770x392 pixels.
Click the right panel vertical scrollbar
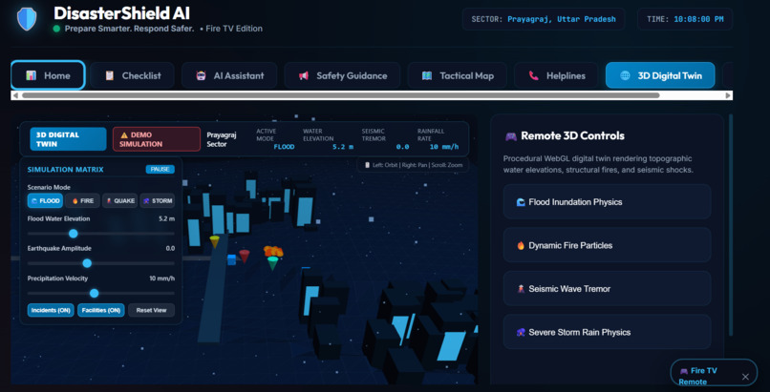pos(731,225)
